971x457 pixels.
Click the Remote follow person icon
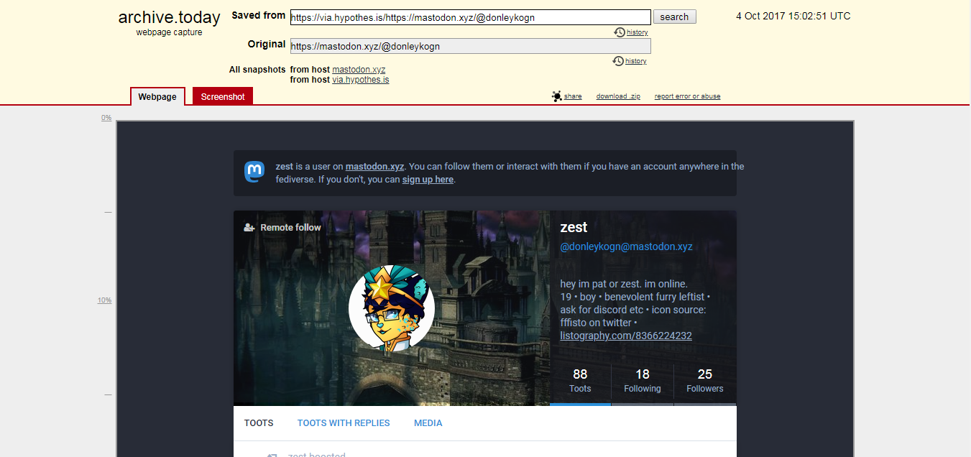[249, 227]
